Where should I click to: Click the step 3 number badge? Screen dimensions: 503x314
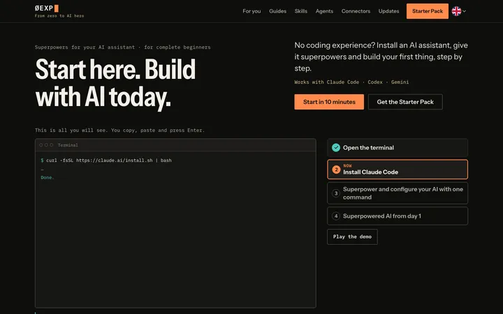point(336,193)
